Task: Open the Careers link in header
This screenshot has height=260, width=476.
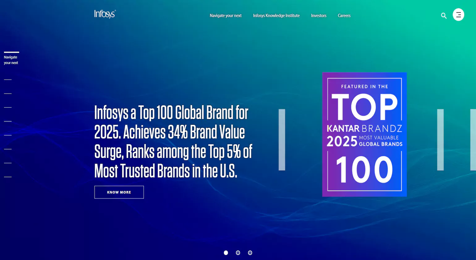Action: [x=344, y=15]
